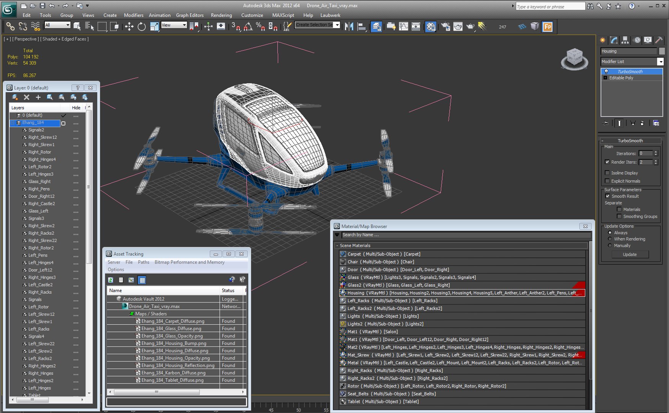Choose the Rectangular Selection Region tool
The image size is (669, 413).
pyautogui.click(x=102, y=26)
